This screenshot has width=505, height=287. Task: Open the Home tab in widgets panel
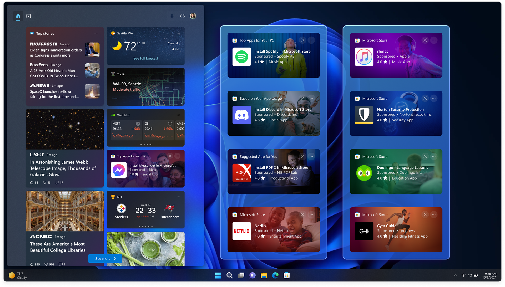pos(18,16)
